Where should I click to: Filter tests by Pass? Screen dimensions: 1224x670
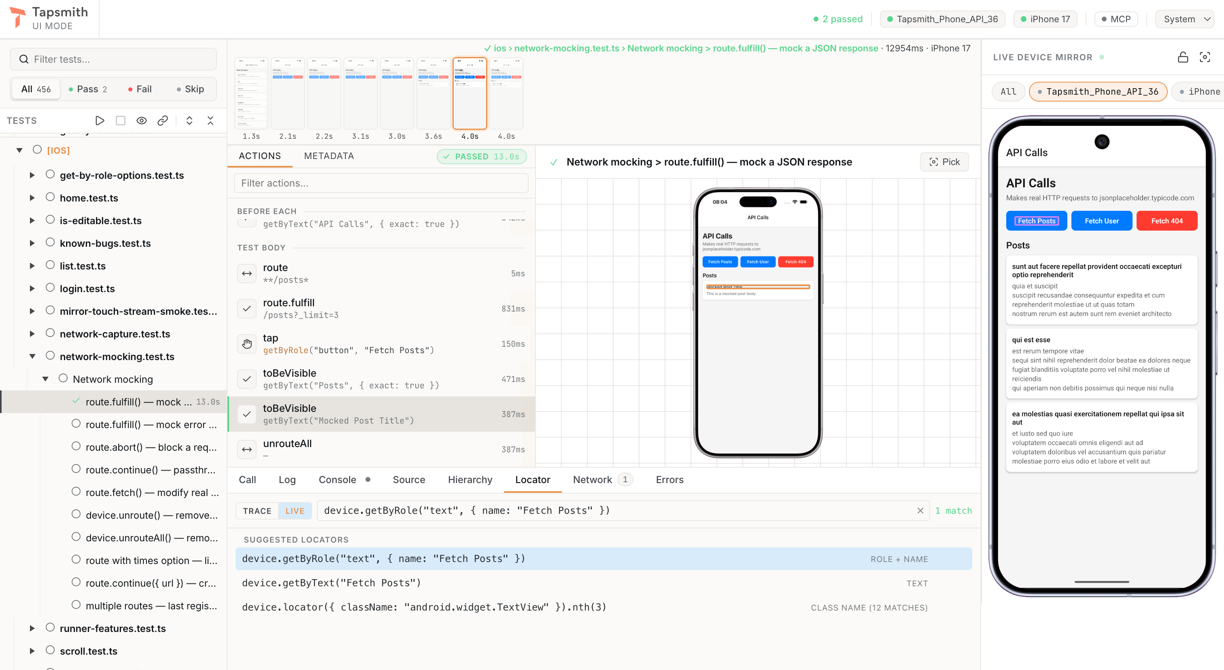pos(88,89)
